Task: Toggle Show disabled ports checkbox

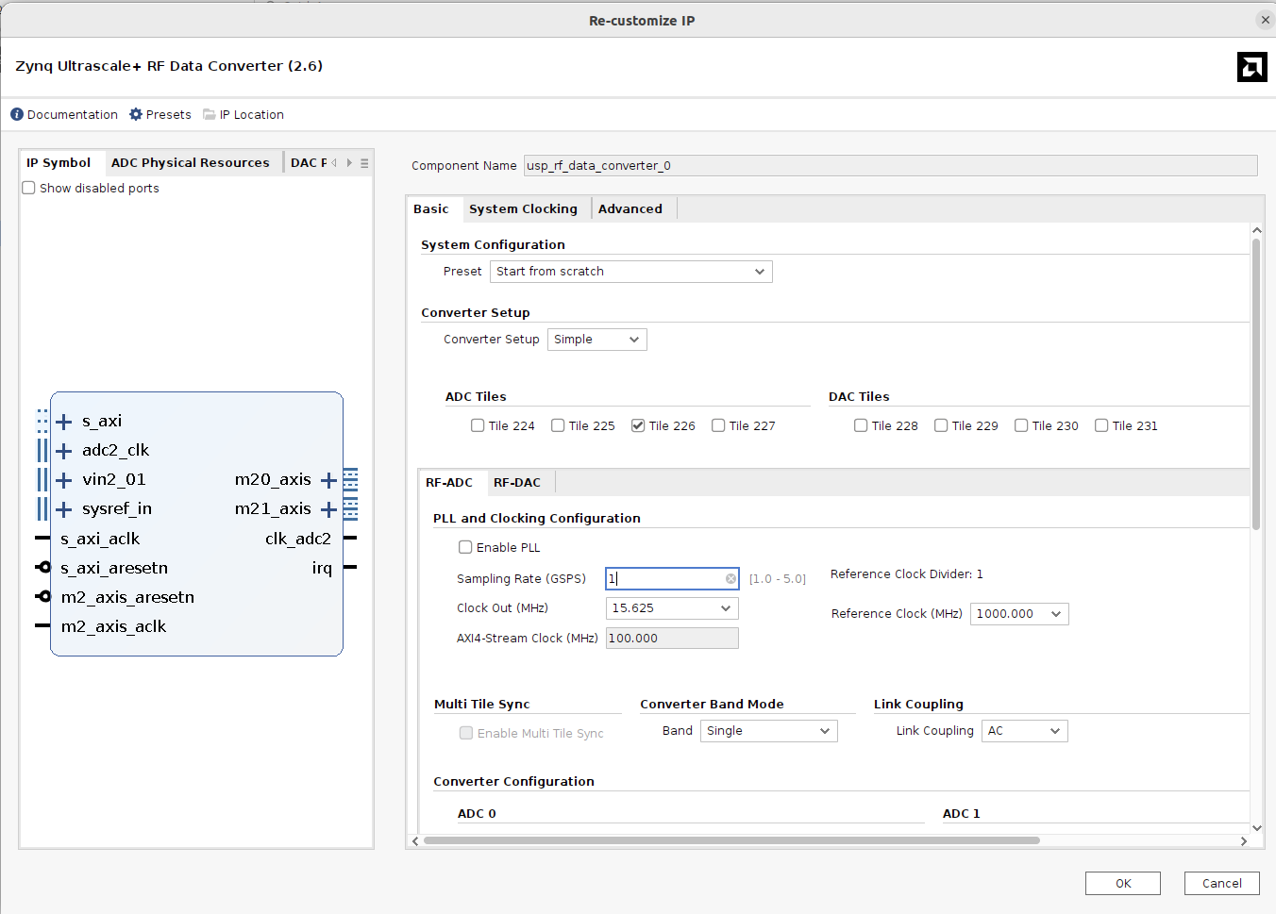Action: point(29,188)
